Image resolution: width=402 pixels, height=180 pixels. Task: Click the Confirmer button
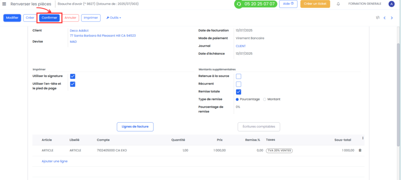[x=49, y=18]
